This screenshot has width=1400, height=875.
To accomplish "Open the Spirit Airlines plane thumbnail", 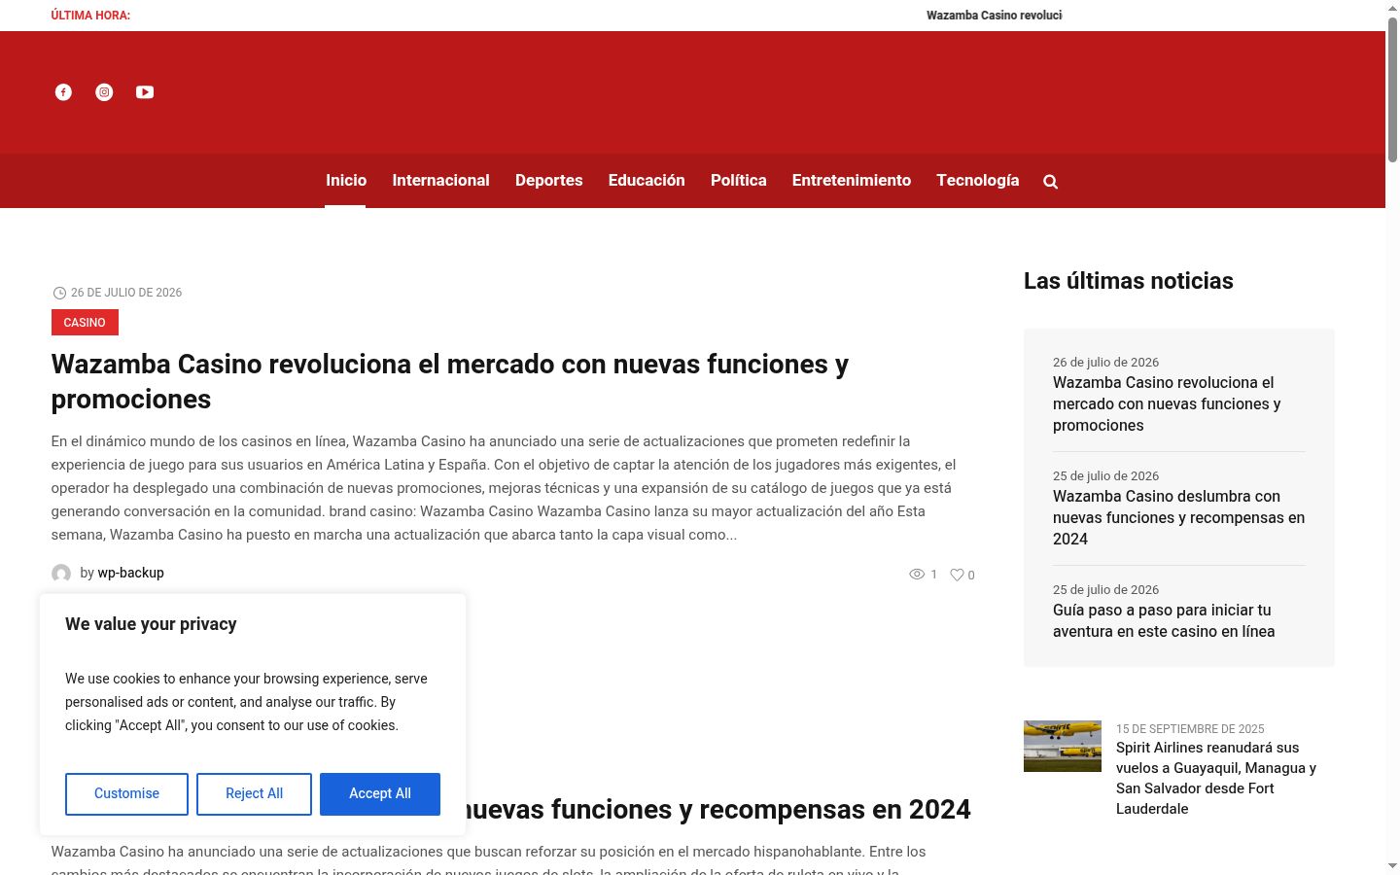I will point(1063,746).
